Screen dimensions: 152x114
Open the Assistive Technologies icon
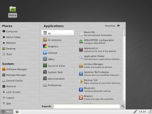pyautogui.click(x=81, y=73)
